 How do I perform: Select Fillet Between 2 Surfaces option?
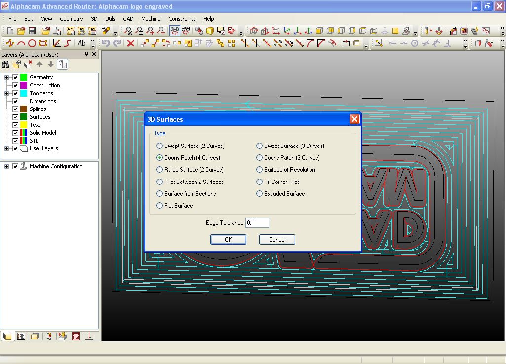point(190,182)
